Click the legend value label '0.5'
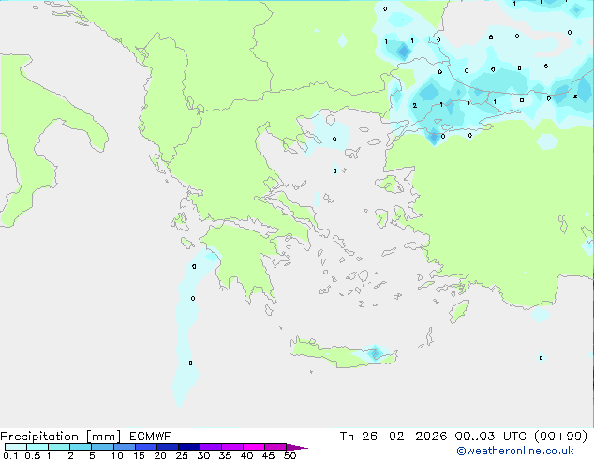The height and width of the screenshot is (459, 594). [x=33, y=455]
